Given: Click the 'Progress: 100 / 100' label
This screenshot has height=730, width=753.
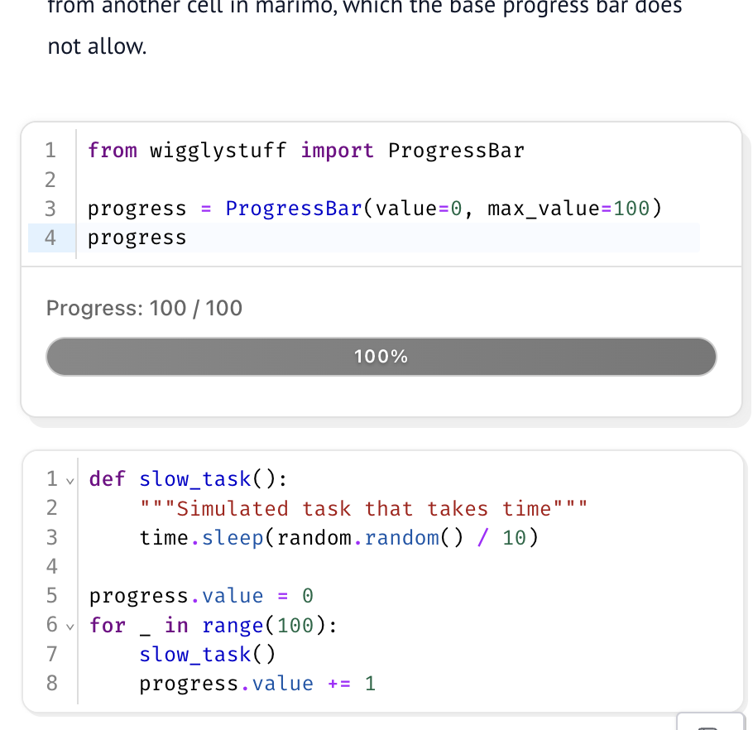Looking at the screenshot, I should click(x=144, y=307).
